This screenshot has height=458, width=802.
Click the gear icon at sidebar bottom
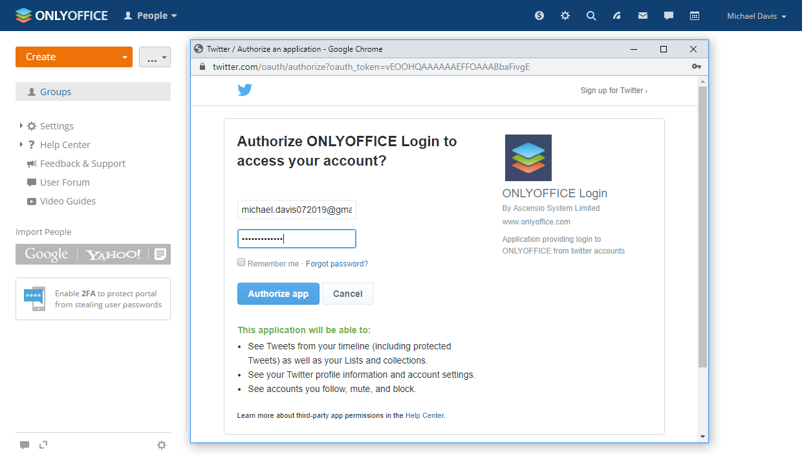[162, 445]
